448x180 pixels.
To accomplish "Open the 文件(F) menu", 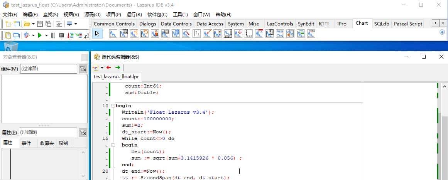I will (10, 15).
